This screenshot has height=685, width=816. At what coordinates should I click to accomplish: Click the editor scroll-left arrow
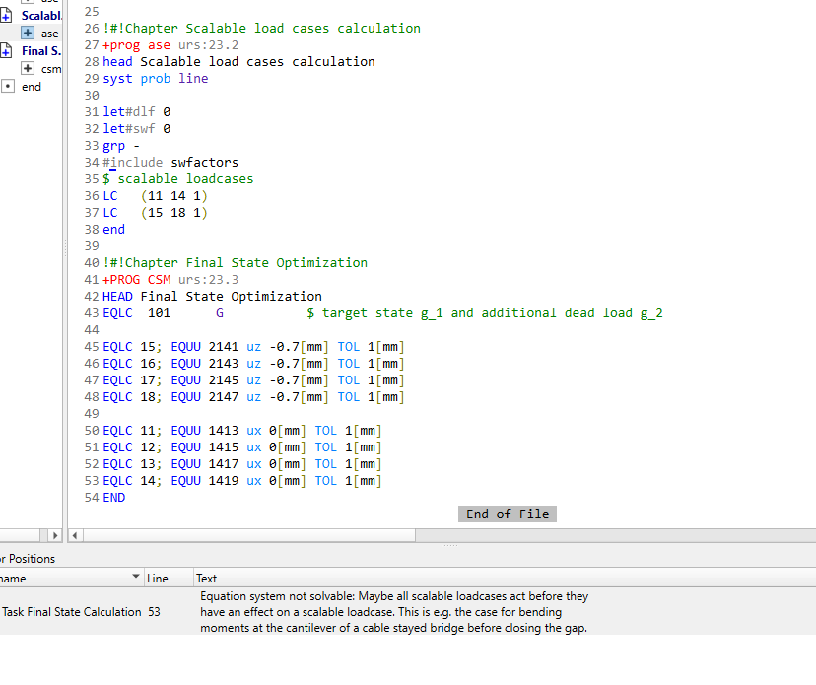point(75,535)
